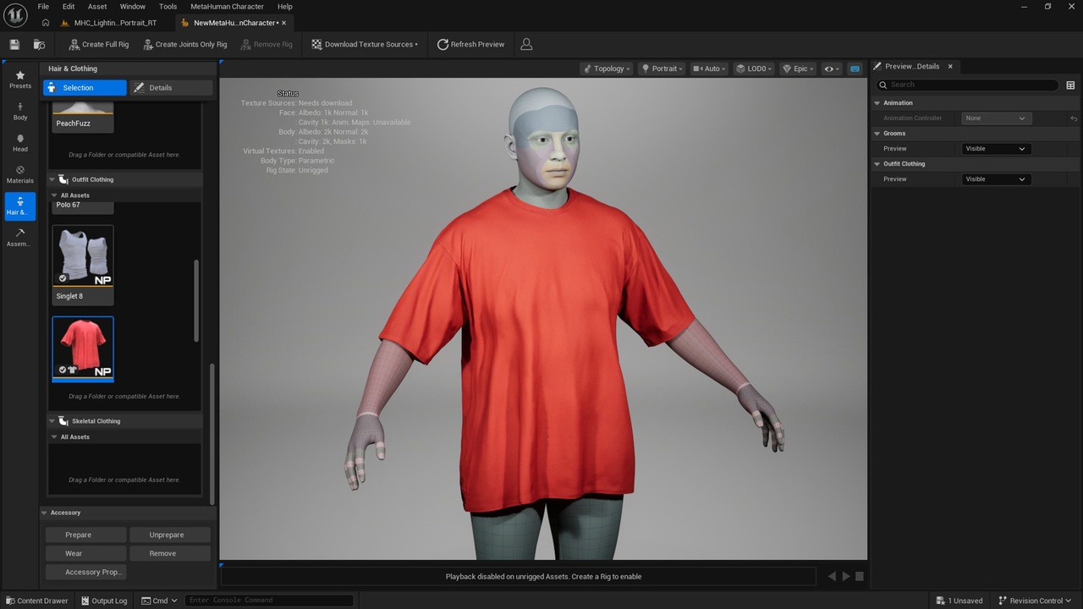The image size is (1083, 609).
Task: Click the Wear button
Action: [85, 553]
